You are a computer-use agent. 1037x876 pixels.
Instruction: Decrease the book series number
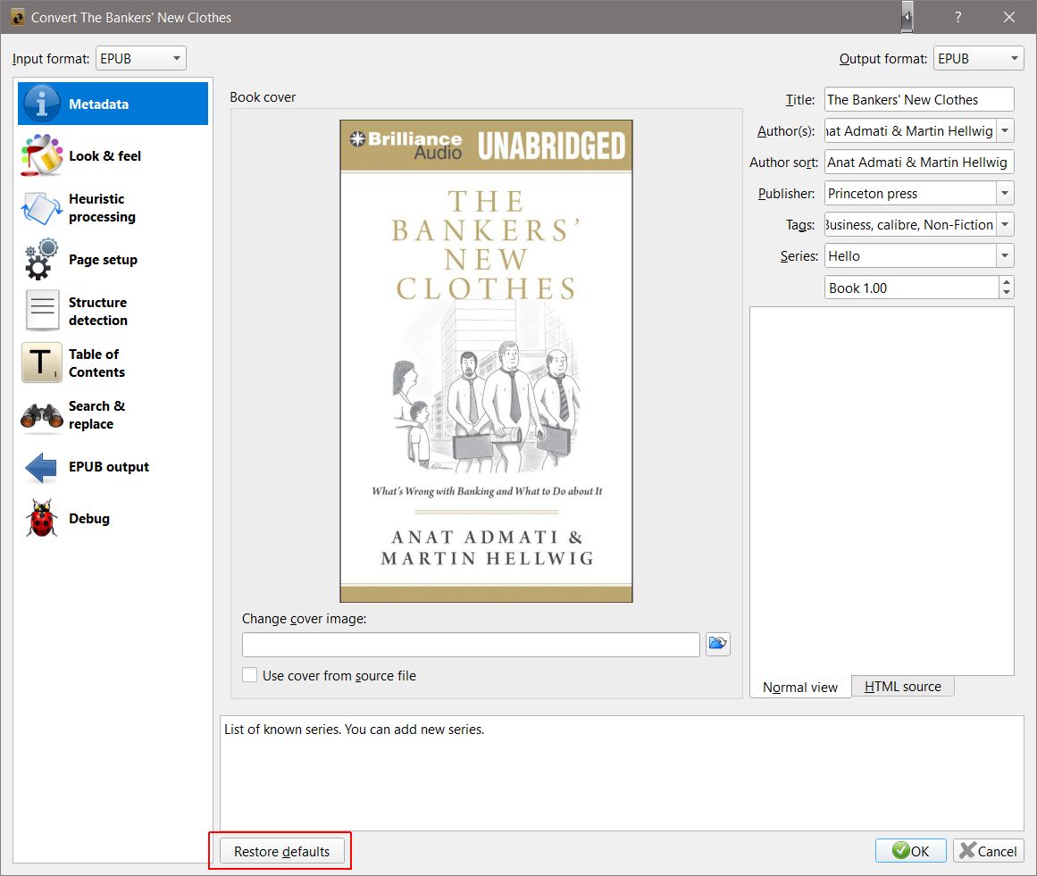click(1006, 292)
